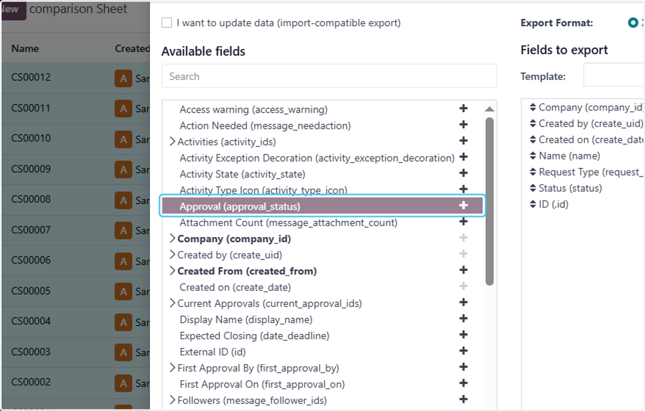Click the fields list scrollbar up arrow
The image size is (645, 411).
[x=489, y=109]
